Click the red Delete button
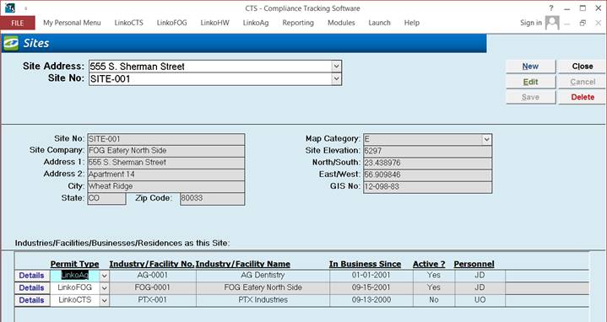Image resolution: width=607 pixels, height=322 pixels. point(583,98)
